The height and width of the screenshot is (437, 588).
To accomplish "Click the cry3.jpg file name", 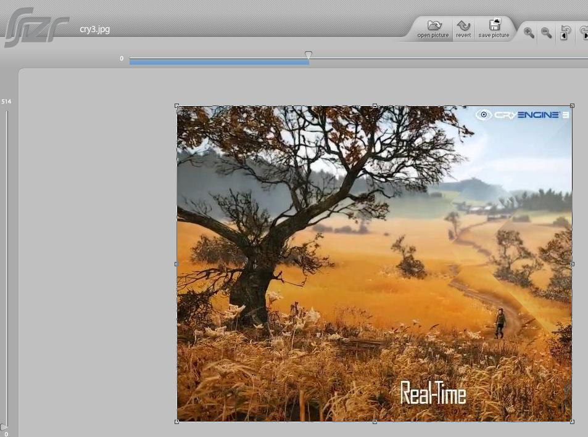I will point(95,30).
